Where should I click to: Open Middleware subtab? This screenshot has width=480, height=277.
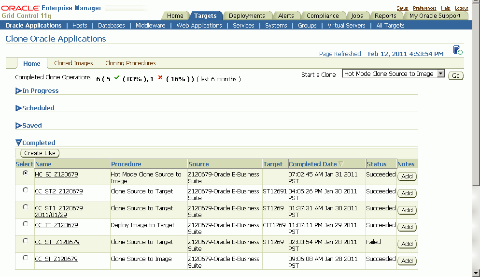coord(150,26)
